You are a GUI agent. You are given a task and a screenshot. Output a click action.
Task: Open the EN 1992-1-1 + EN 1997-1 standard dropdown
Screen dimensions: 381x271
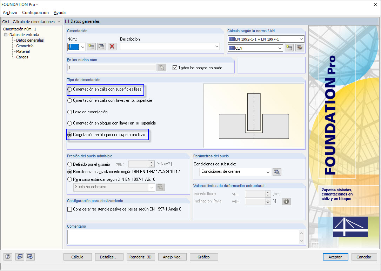301,39
